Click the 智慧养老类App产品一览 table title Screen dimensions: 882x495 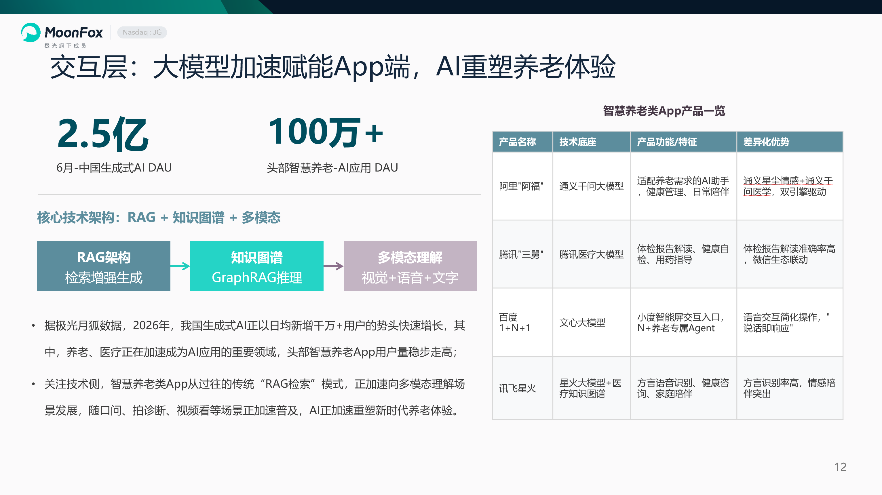pos(664,111)
